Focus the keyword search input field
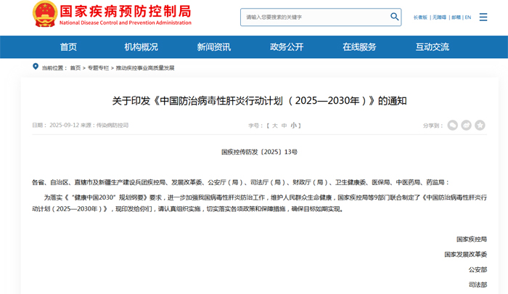The image size is (508, 294). [x=312, y=16]
